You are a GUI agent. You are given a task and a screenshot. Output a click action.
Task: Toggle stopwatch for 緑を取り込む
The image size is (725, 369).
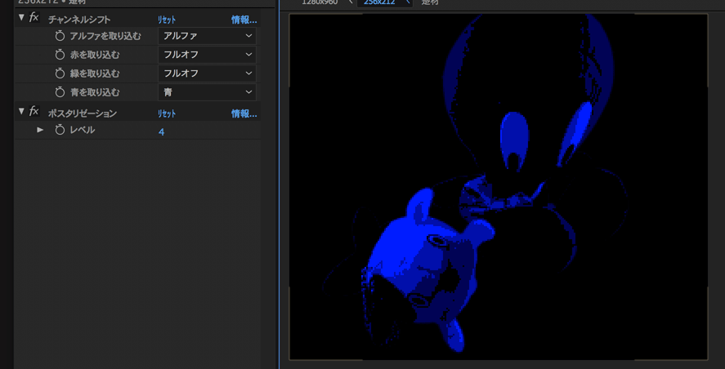(60, 73)
